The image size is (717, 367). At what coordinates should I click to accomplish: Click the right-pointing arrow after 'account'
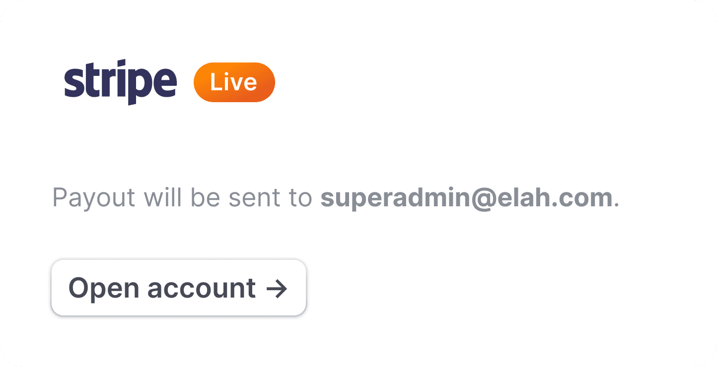277,289
